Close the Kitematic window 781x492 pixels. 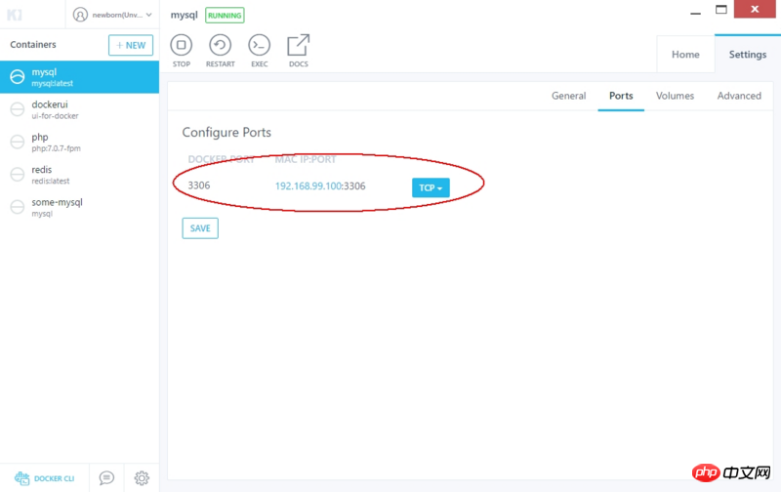[755, 9]
